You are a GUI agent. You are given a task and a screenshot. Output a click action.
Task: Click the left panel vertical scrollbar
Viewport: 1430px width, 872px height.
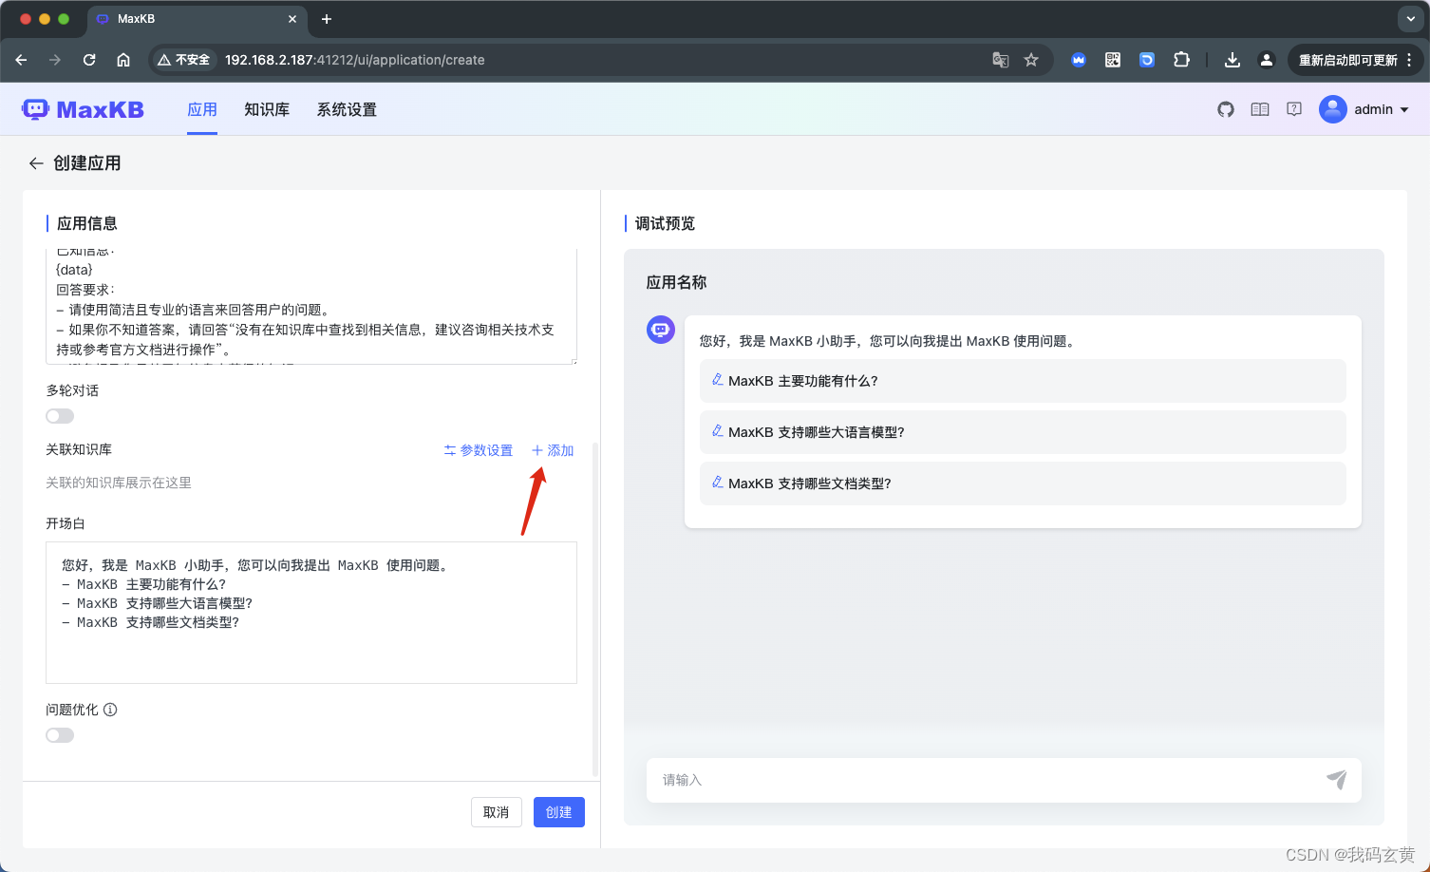pyautogui.click(x=595, y=608)
